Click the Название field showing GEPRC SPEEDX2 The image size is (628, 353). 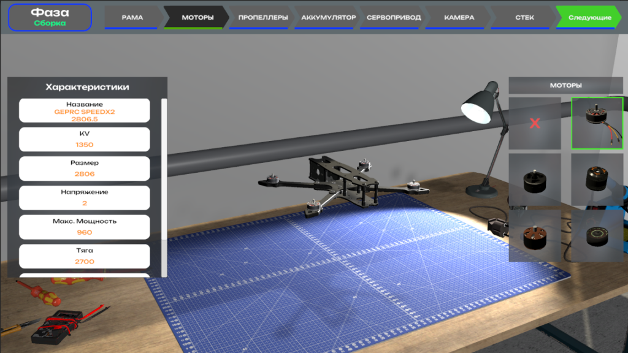[x=84, y=111]
